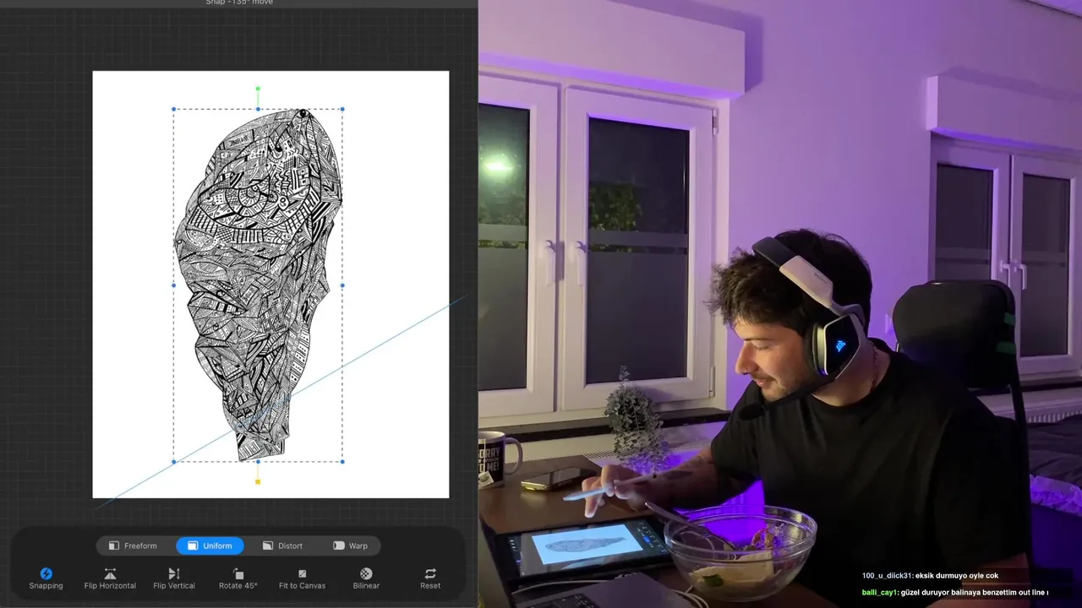Switch to Warp transform mode
This screenshot has width=1082, height=608.
point(351,546)
